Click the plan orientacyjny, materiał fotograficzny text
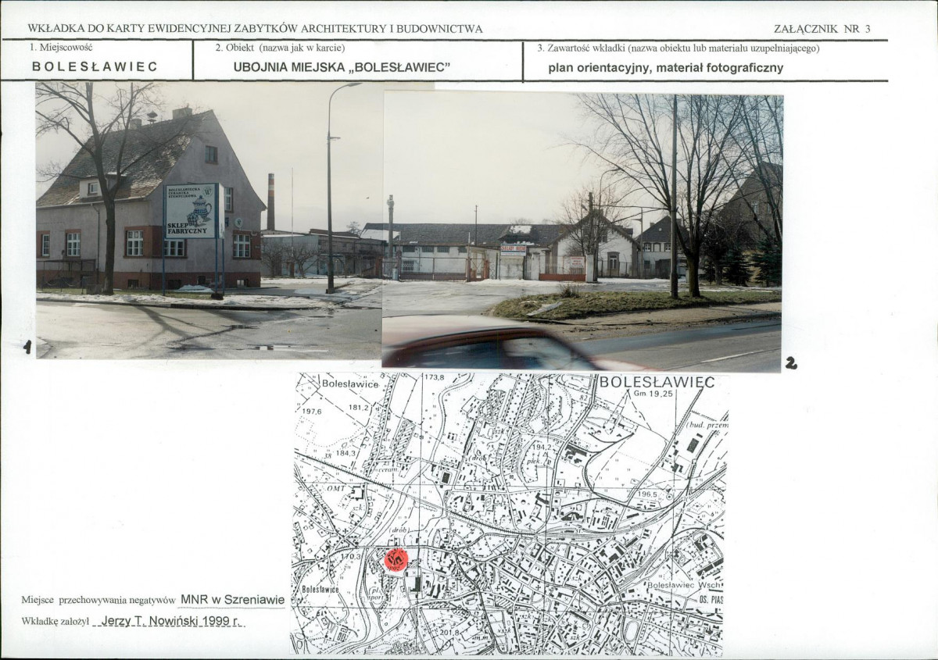The image size is (938, 660). [666, 68]
